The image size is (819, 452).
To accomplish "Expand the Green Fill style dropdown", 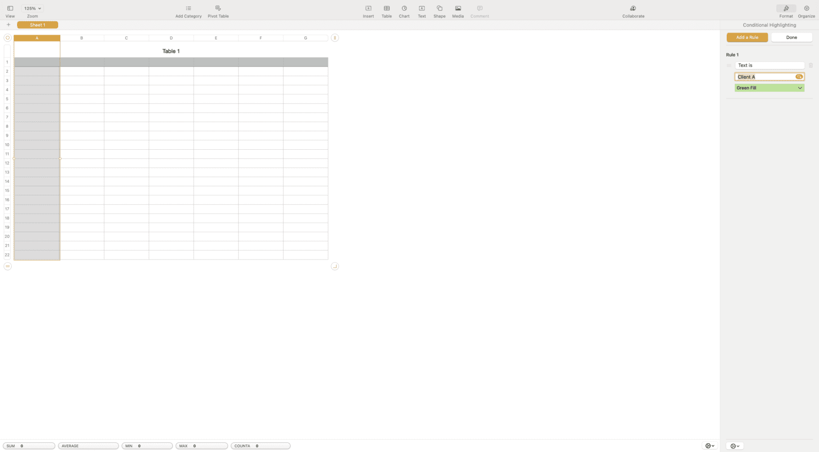I will [x=769, y=88].
